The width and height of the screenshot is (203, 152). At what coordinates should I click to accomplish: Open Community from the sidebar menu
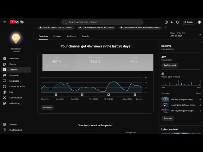coord(16,75)
